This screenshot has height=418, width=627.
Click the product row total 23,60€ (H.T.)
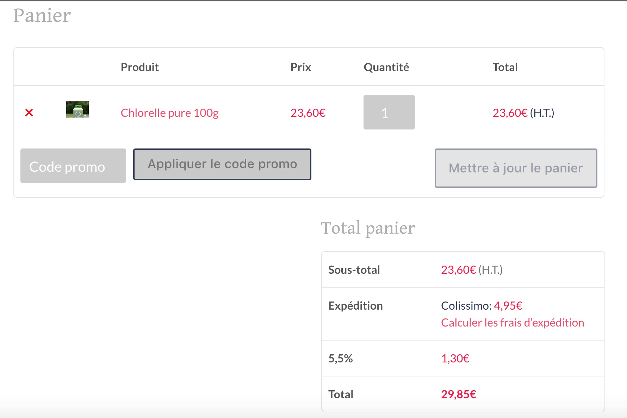pyautogui.click(x=523, y=113)
